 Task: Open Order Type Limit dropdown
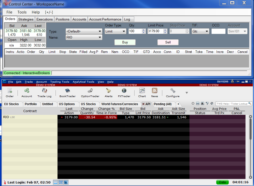point(115,31)
